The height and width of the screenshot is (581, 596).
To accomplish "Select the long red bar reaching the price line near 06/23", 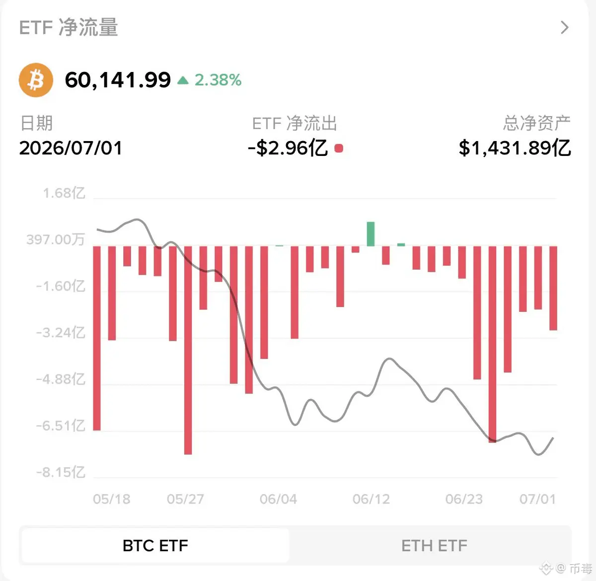I will [x=492, y=344].
